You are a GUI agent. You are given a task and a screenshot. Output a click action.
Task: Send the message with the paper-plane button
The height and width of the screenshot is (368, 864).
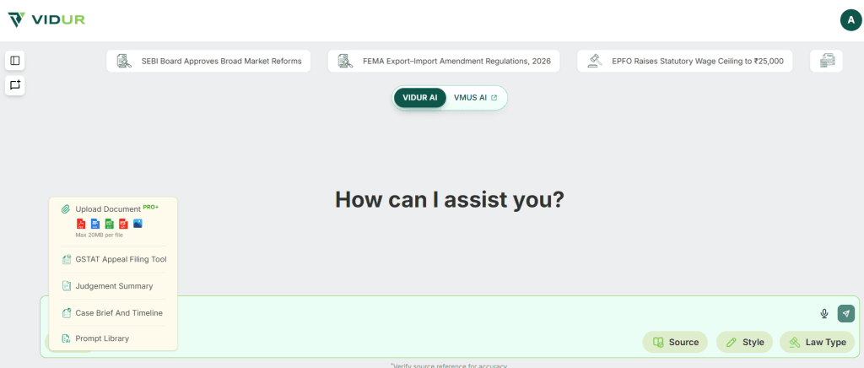(x=845, y=313)
